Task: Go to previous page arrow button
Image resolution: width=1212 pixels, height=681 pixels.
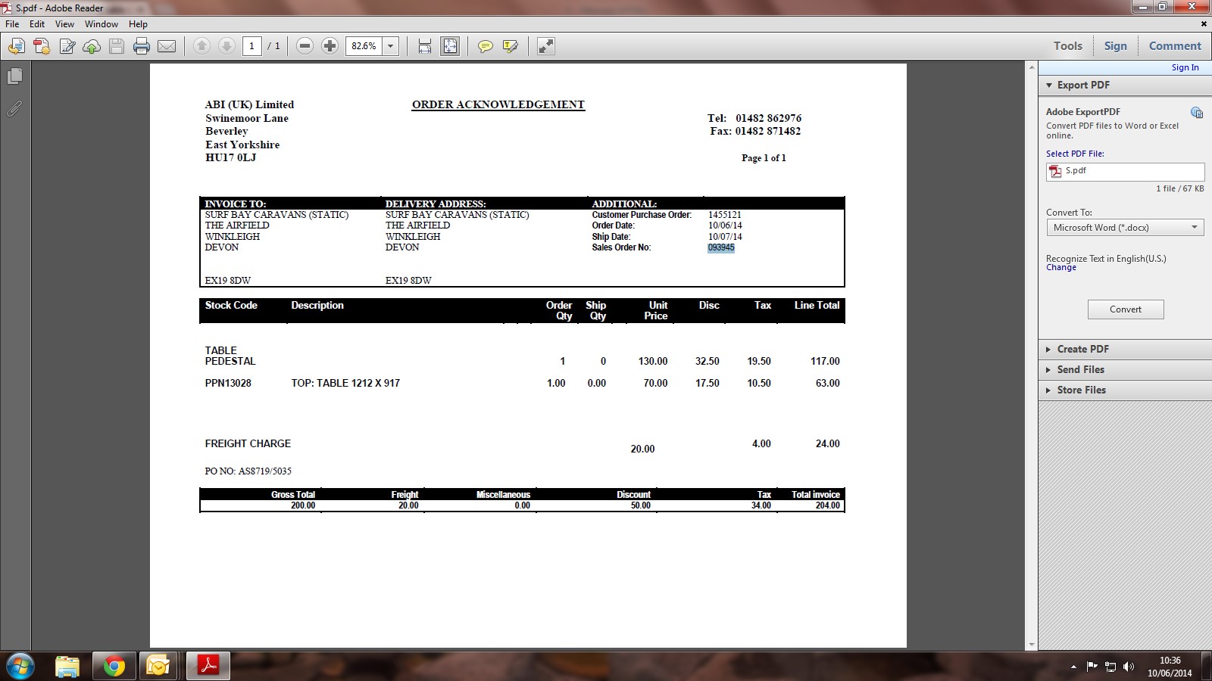Action: click(201, 46)
